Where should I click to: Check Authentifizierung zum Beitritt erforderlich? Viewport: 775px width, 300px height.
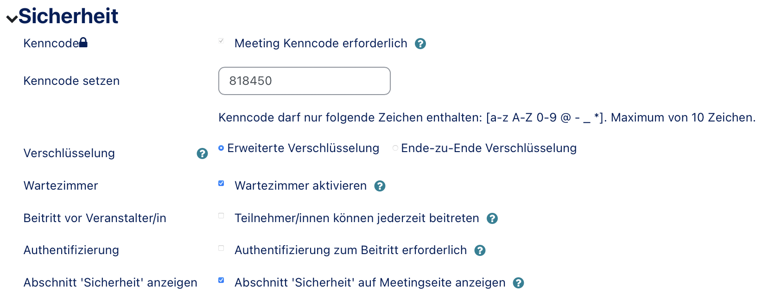[221, 248]
